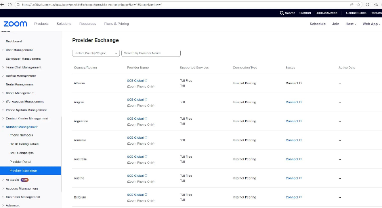
Task: Open SCB Global provider link for Belgium
Action: tap(135, 195)
